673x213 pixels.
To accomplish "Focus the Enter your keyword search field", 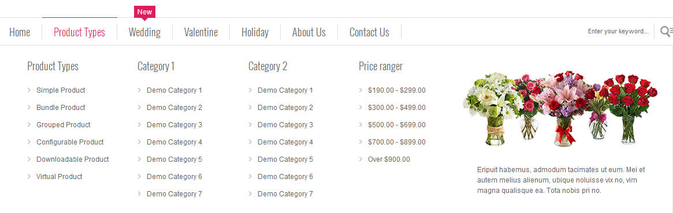I will click(x=618, y=31).
